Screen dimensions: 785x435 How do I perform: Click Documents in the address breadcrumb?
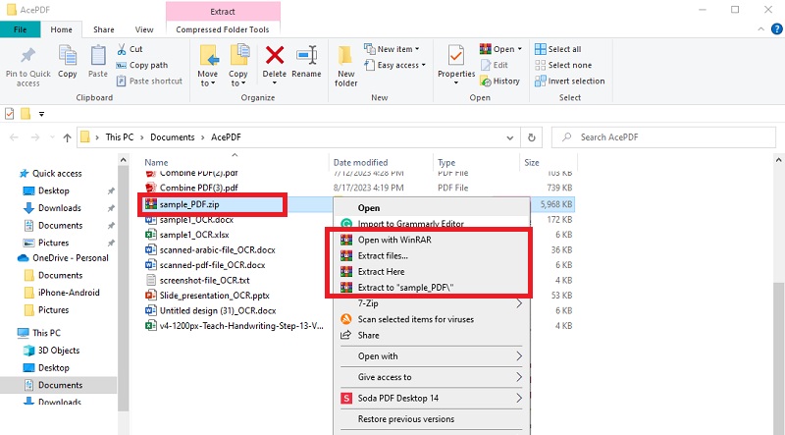173,137
